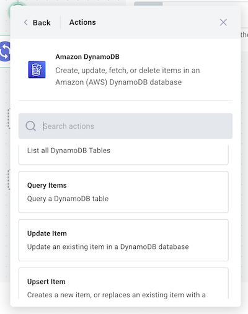The height and width of the screenshot is (314, 248).
Task: Click the blue loop icon behind the panel
Action: [x=5, y=51]
